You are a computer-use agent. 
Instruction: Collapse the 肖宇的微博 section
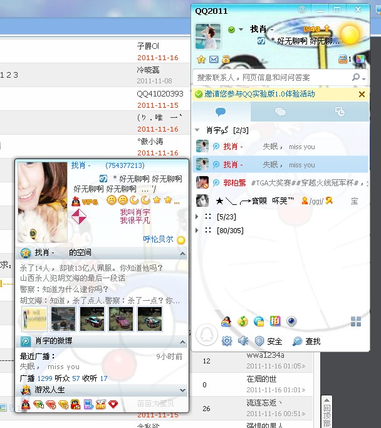pyautogui.click(x=182, y=342)
